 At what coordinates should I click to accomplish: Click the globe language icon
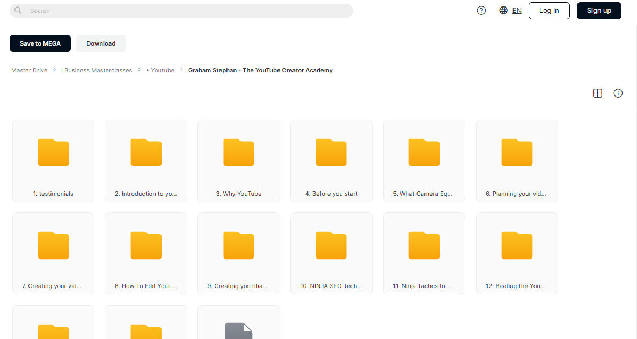pyautogui.click(x=503, y=11)
